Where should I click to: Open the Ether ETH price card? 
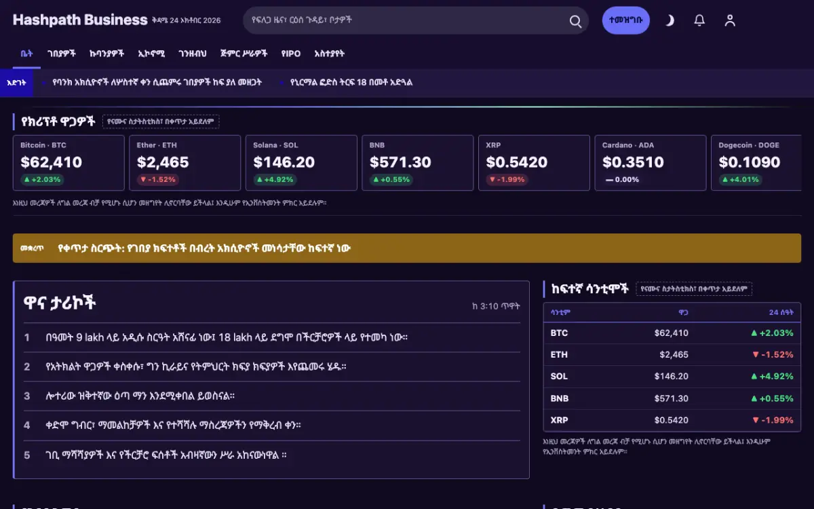tap(185, 163)
